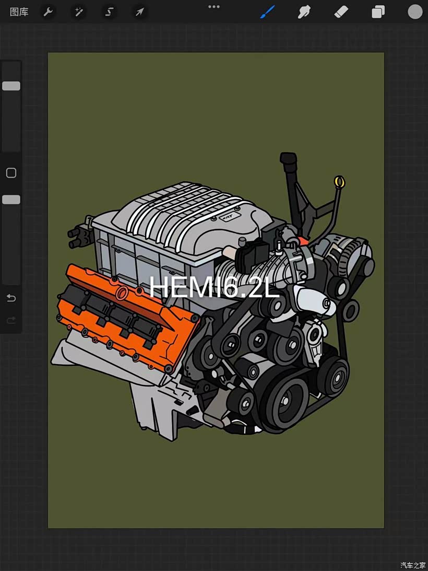Viewport: 428px width, 571px height.
Task: Expand the three-dot multitasking menu
Action: [214, 7]
